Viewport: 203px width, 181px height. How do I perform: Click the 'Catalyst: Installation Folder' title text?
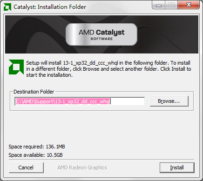coord(50,7)
